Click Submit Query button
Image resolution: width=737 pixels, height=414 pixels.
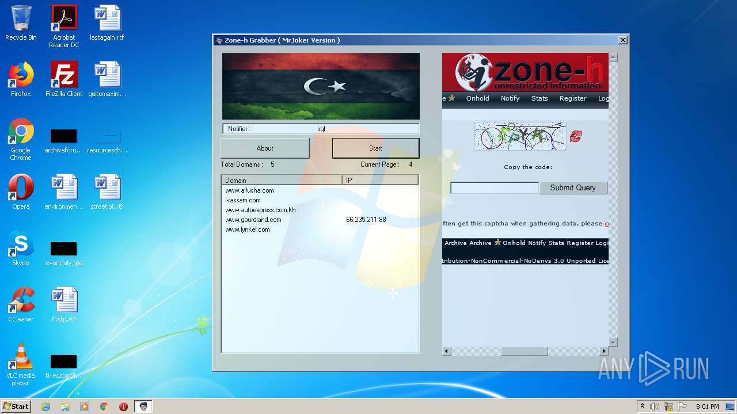573,187
